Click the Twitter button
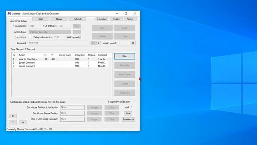Image resolution: width=257 pixels, height=145 pixels. point(116,19)
